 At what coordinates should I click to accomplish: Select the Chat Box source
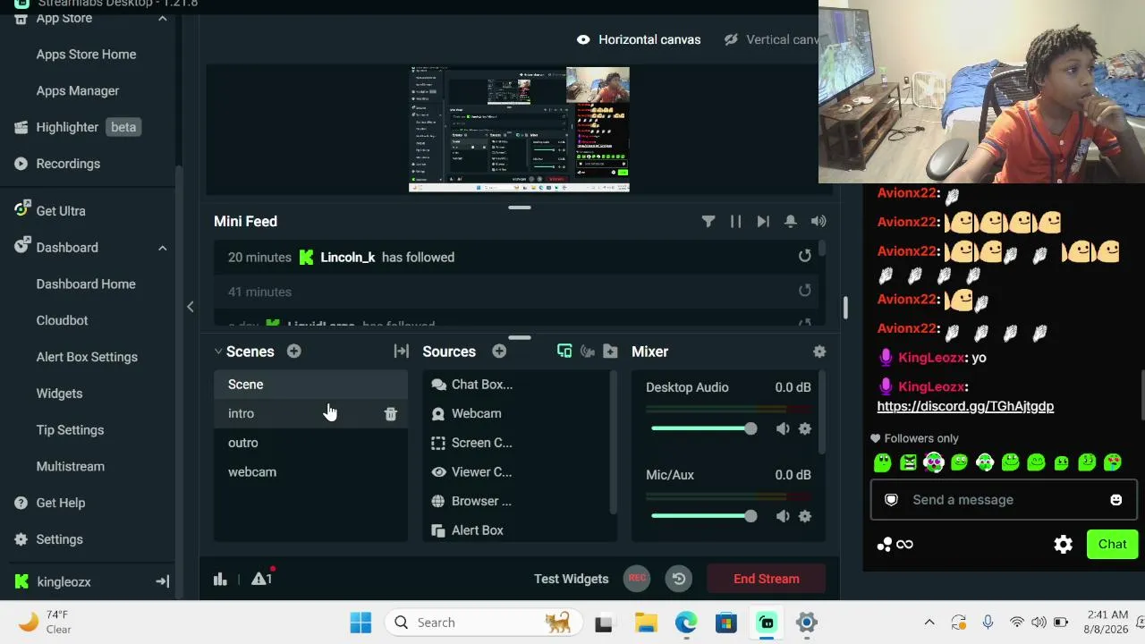516,385
